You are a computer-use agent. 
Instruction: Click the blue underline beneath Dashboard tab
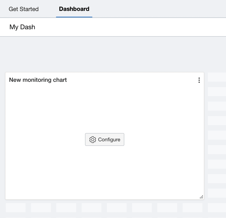[x=74, y=17]
